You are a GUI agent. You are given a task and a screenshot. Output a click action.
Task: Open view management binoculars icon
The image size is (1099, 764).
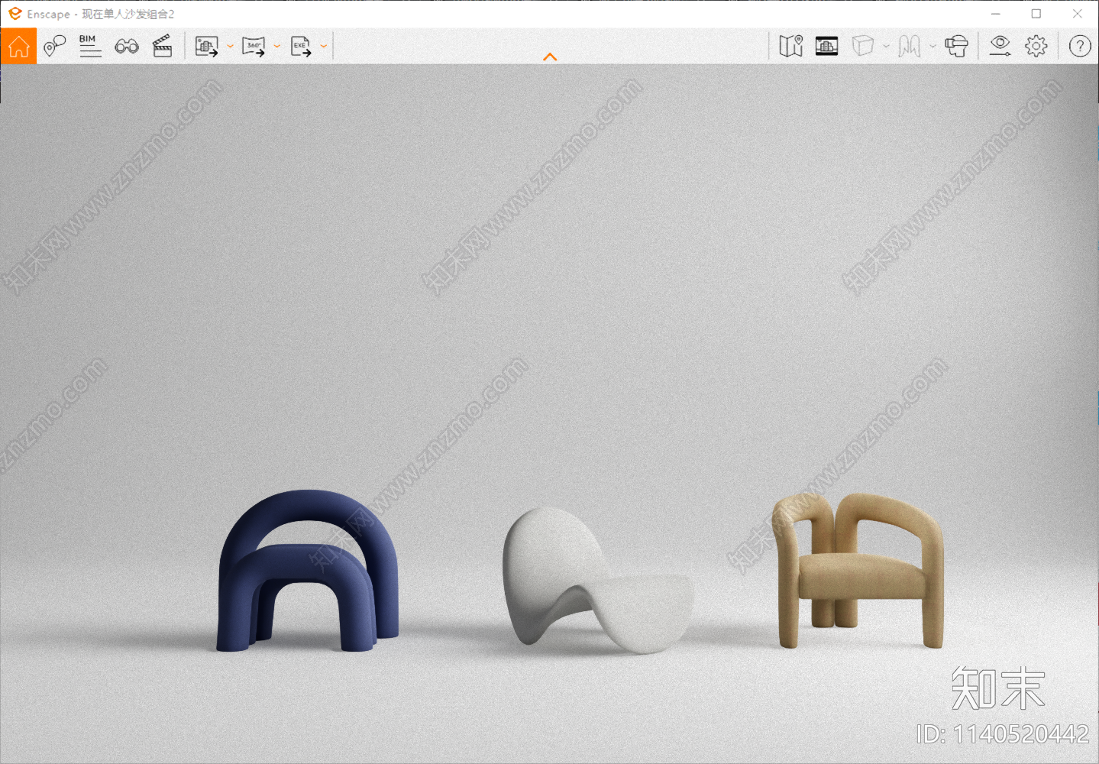tap(127, 47)
